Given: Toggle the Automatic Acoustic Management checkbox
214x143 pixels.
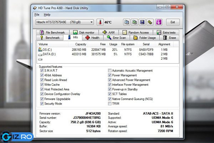Looking at the screenshot, I should [x=109, y=70].
